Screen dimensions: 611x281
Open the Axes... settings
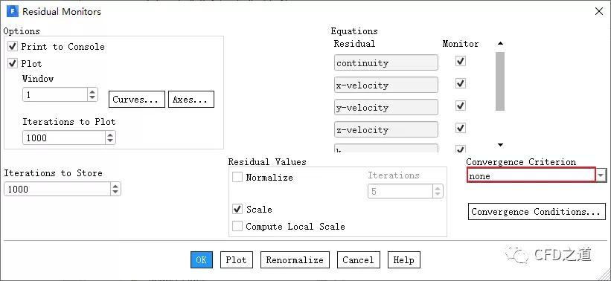point(191,100)
